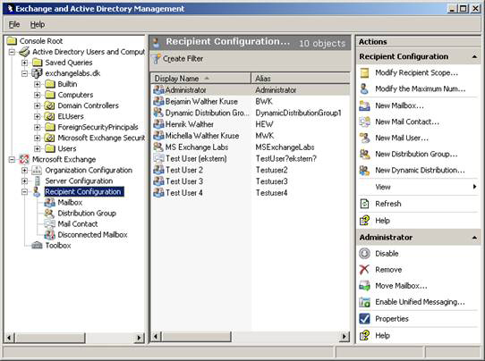The width and height of the screenshot is (485, 361).
Task: Select the Test User 4 row
Action: [x=251, y=193]
